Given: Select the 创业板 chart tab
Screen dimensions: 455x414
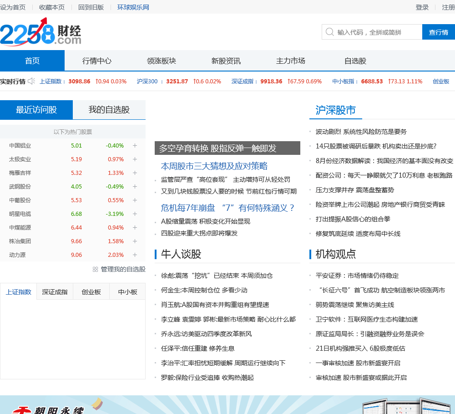Looking at the screenshot, I should 91,291.
